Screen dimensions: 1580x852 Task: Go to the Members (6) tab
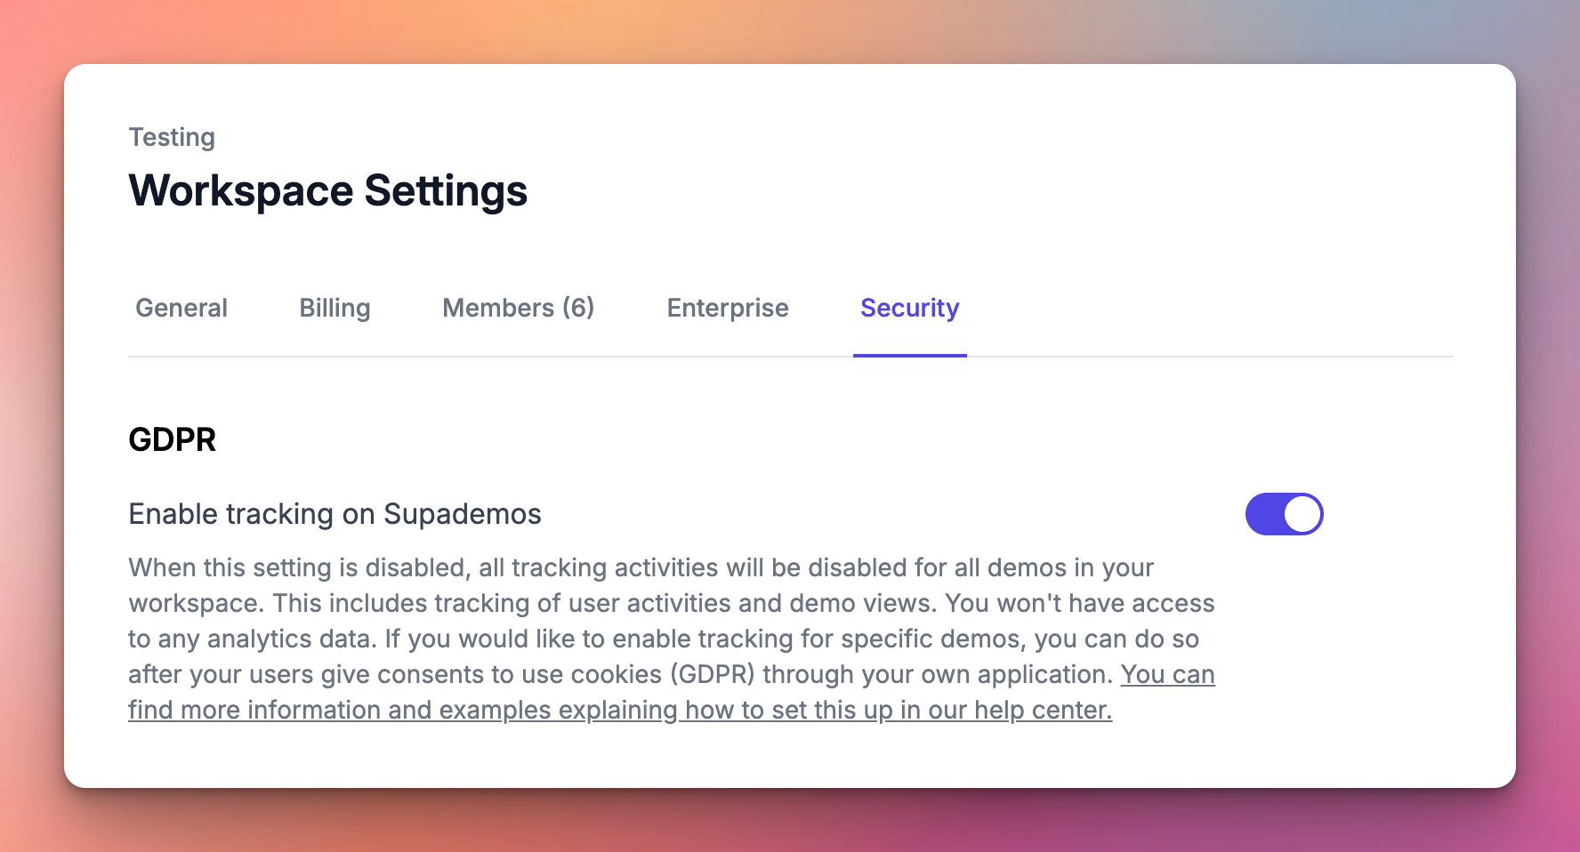tap(518, 308)
